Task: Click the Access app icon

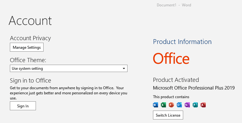Action: coord(203,105)
